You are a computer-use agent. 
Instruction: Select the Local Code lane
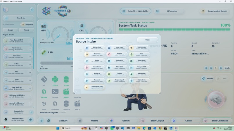pos(117,48)
